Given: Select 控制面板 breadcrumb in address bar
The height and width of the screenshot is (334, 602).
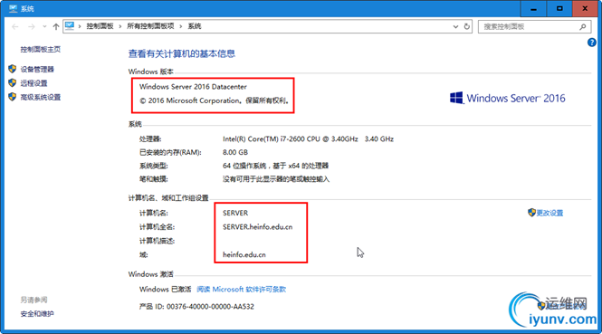Looking at the screenshot, I should (100, 26).
